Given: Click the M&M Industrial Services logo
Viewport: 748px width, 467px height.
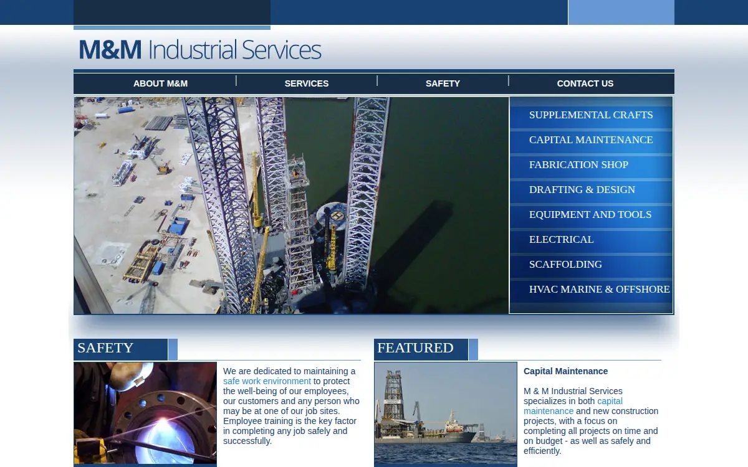Looking at the screenshot, I should tap(199, 49).
